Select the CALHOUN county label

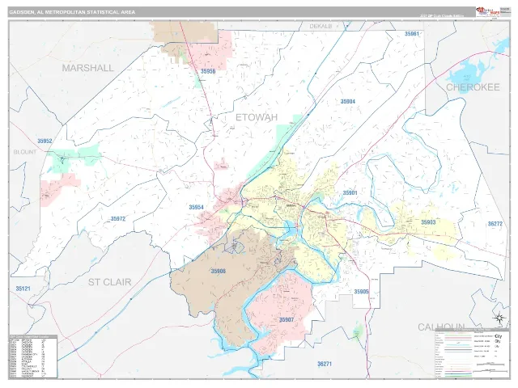[441, 327]
